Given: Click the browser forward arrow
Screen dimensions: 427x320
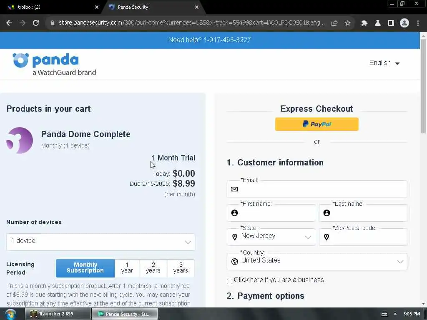Looking at the screenshot, I should pos(23,23).
